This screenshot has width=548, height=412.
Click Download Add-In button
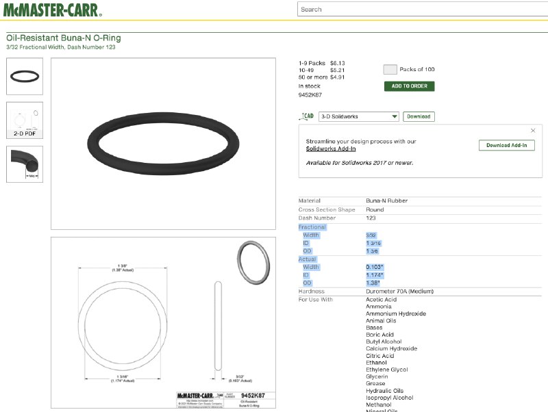point(507,145)
